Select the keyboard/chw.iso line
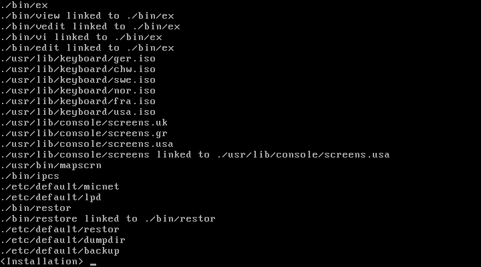 pyautogui.click(x=78, y=69)
